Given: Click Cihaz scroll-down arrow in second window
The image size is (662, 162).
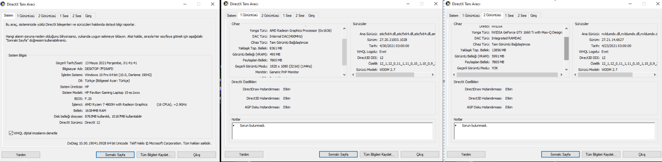Looking at the screenshot, I should coord(344,75).
